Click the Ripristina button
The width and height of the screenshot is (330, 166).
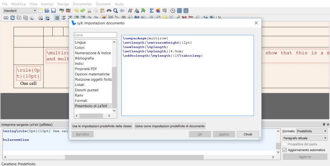(x=82, y=134)
